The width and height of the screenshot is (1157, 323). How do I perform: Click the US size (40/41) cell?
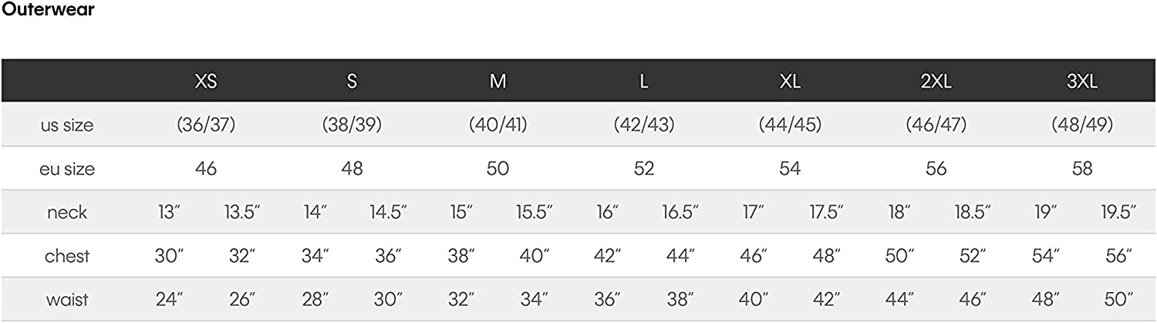[498, 125]
